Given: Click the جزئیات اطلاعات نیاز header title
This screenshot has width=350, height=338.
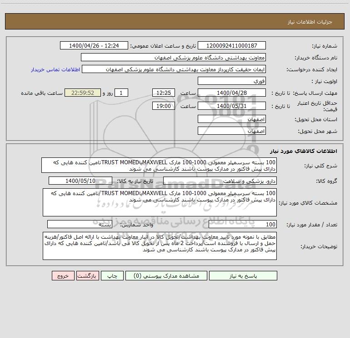Looking at the screenshot, I should click(x=310, y=22).
